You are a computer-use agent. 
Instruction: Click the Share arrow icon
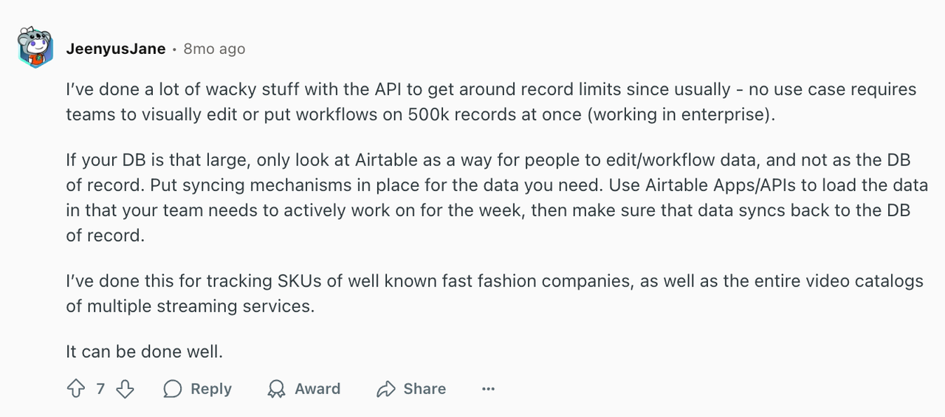(x=386, y=389)
